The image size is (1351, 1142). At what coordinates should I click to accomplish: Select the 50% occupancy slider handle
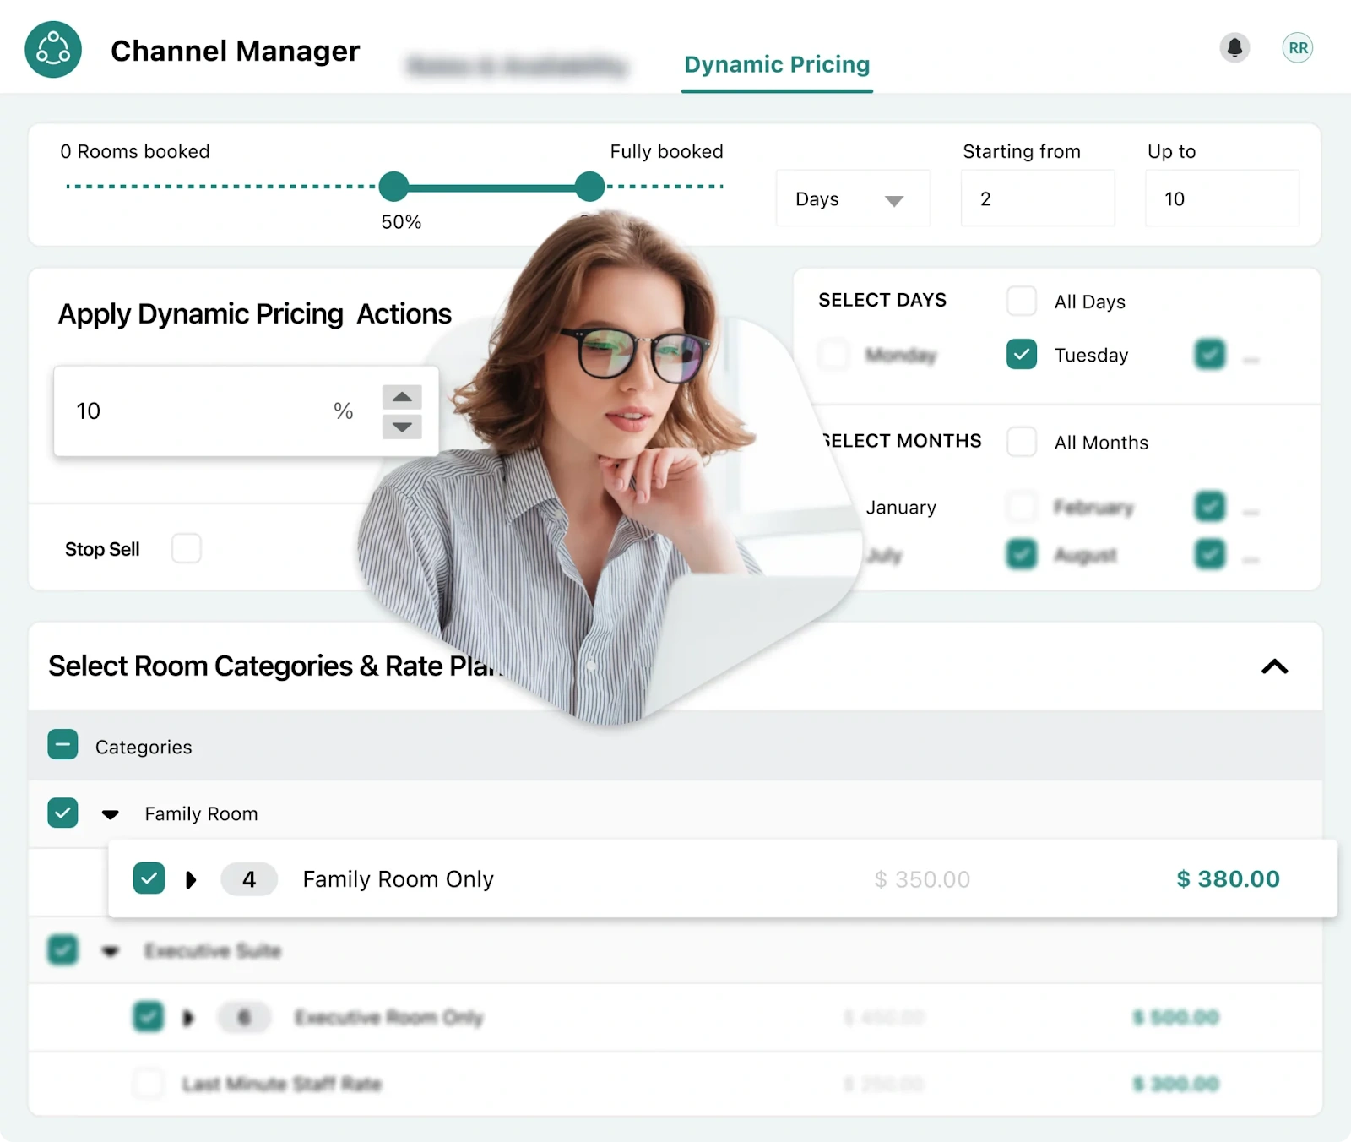393,186
